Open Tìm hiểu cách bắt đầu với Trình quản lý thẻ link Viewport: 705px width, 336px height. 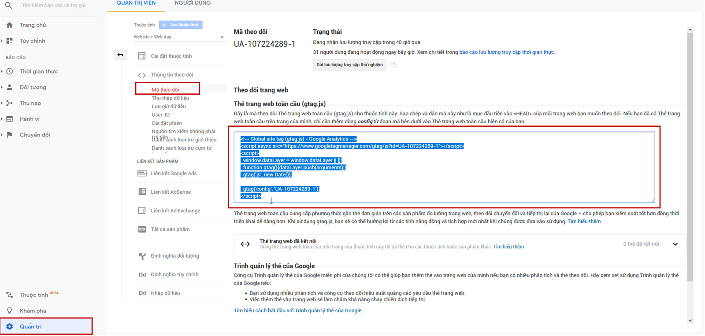[x=298, y=311]
